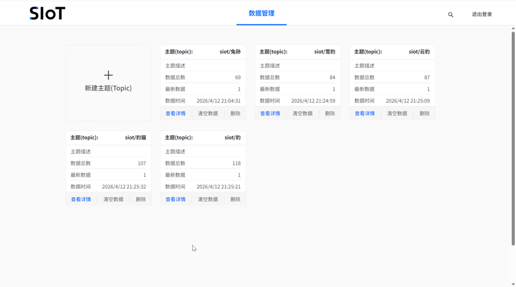
Task: Click the search magnifier icon
Action: click(450, 15)
